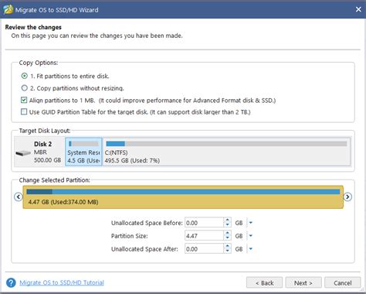Click the Back button

[x=264, y=282]
